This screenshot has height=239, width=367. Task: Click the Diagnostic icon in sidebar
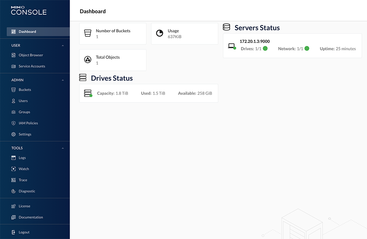[x=14, y=191]
